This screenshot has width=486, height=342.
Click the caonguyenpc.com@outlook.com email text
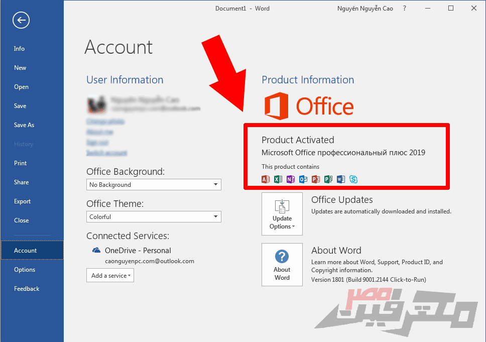point(150,261)
